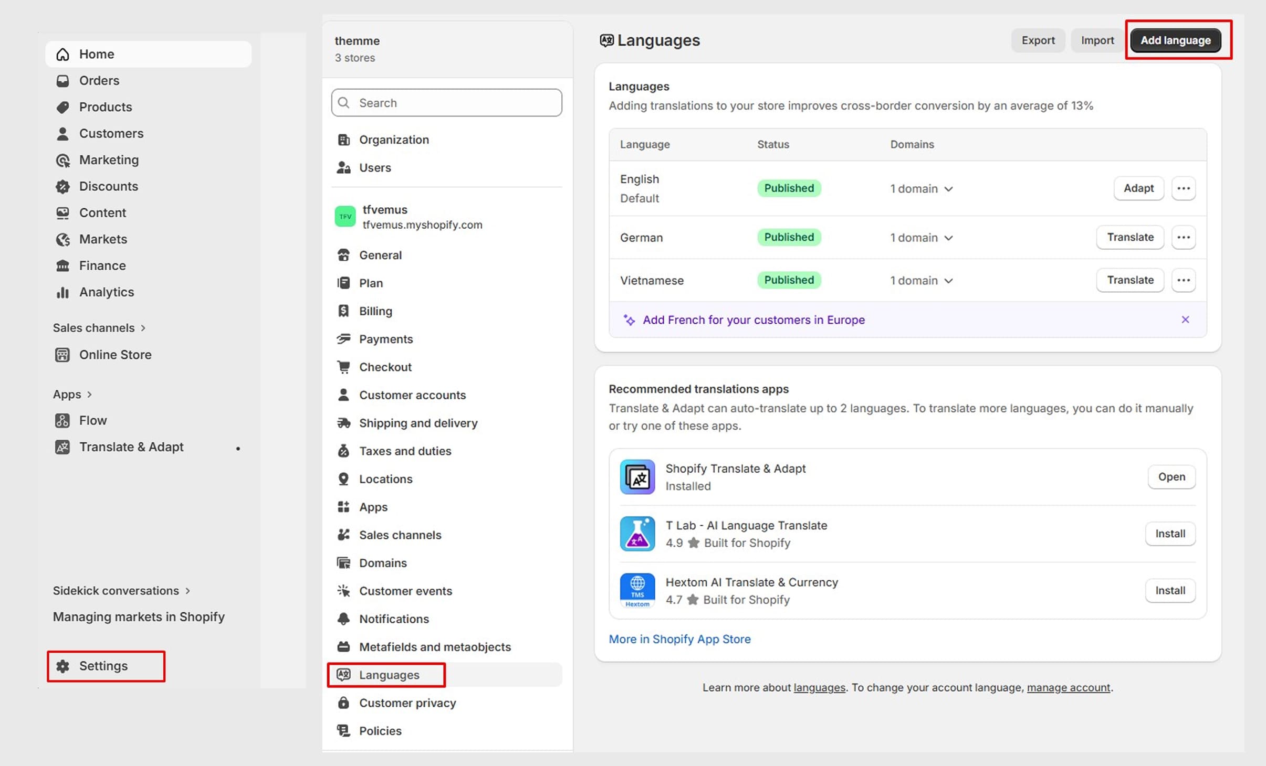The width and height of the screenshot is (1266, 766).
Task: Open more actions for Vietnamese language
Action: pyautogui.click(x=1183, y=280)
